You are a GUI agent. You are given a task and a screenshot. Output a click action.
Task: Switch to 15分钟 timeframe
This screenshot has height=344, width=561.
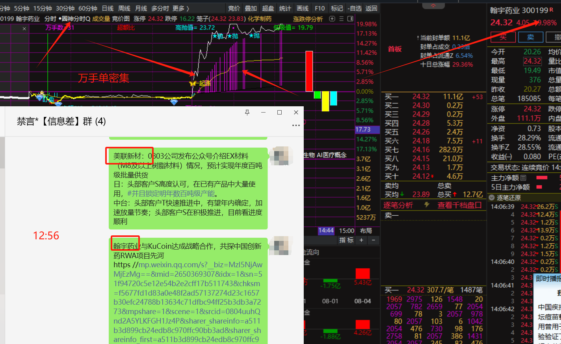(43, 8)
